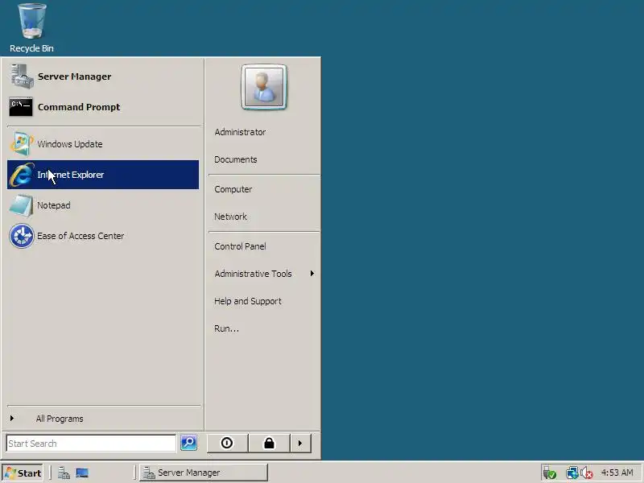
Task: Open Help and Support
Action: (248, 301)
